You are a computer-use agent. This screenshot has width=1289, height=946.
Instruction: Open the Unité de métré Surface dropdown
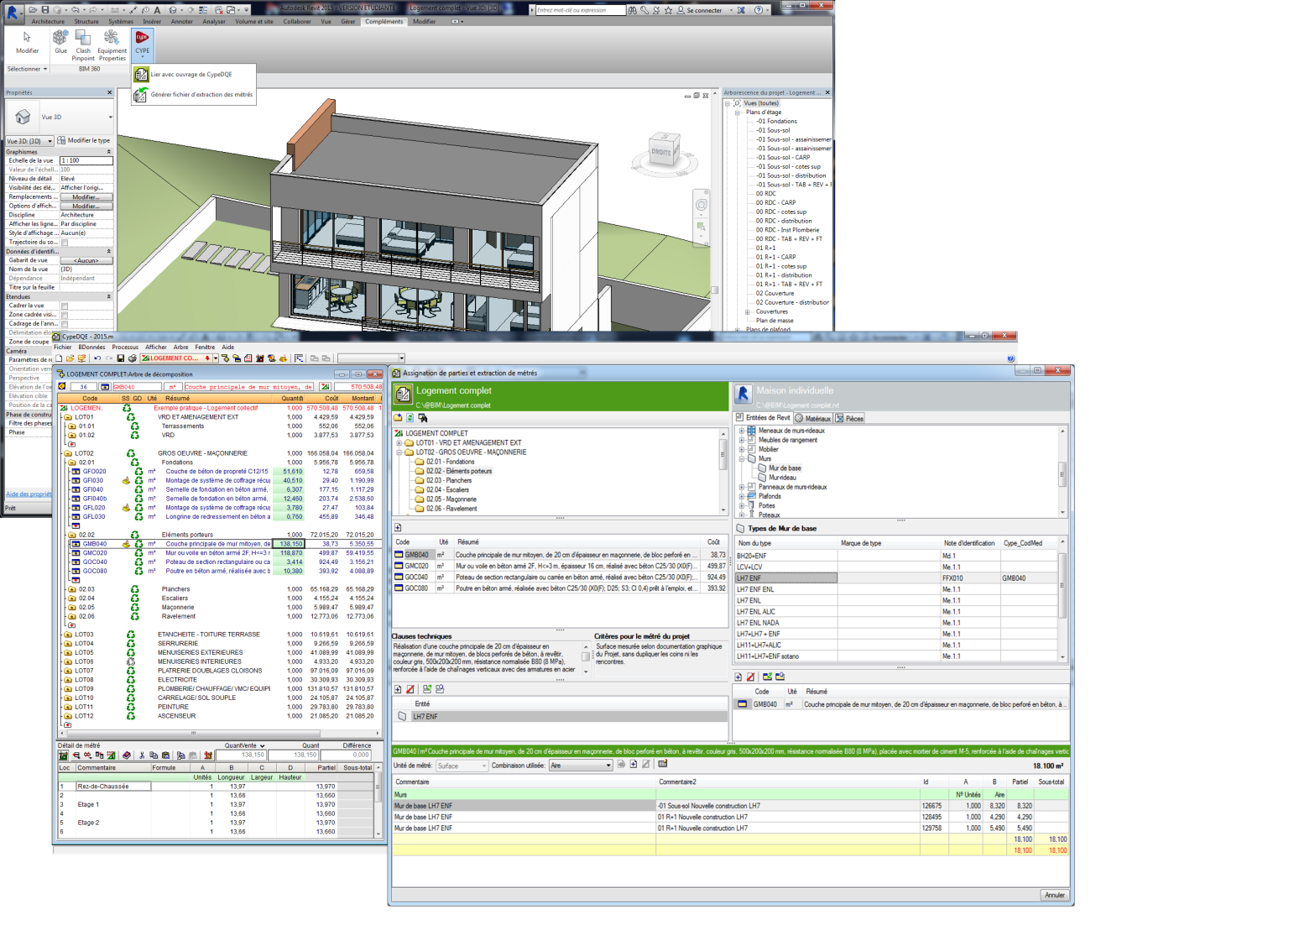(485, 766)
